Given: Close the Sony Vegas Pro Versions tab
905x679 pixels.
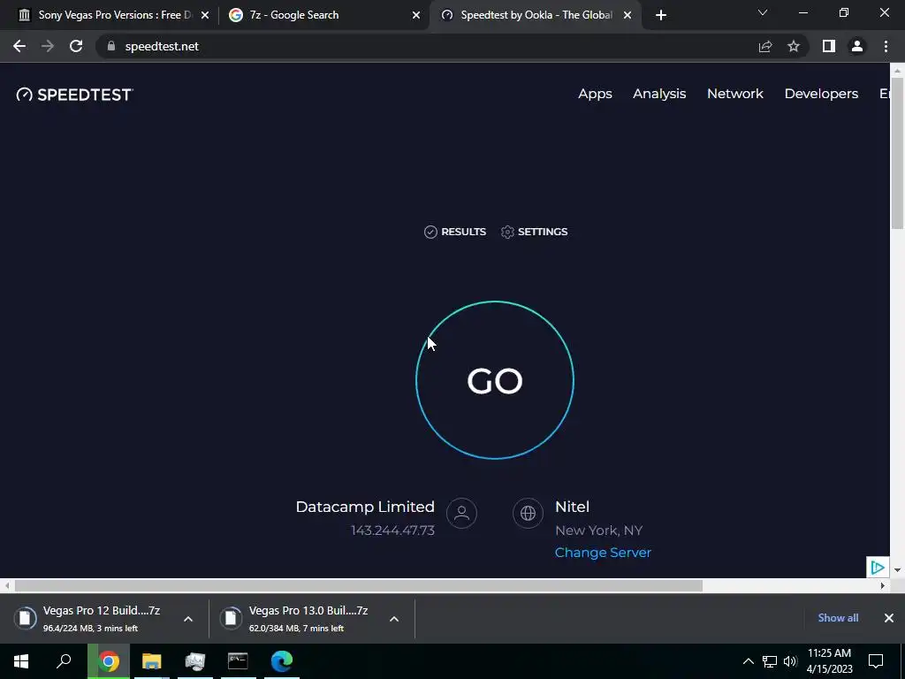Looking at the screenshot, I should (x=205, y=15).
